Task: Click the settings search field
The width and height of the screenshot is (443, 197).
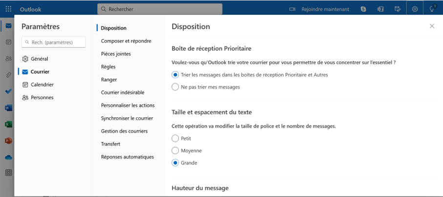Action: tap(54, 42)
